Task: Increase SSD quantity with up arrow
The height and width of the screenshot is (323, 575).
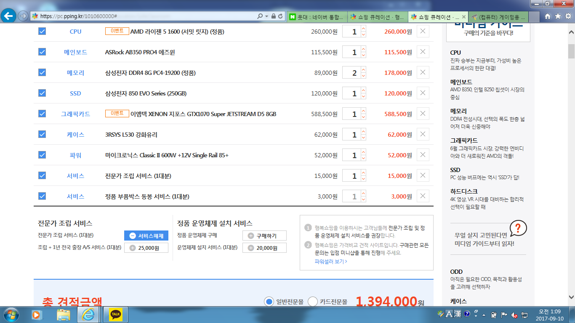Action: [x=363, y=90]
